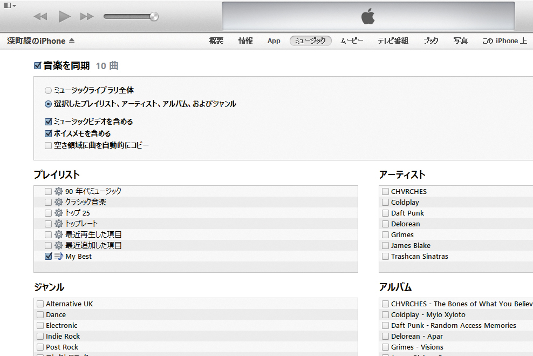Check the Dance genre checkbox
This screenshot has width=533, height=356.
point(40,315)
